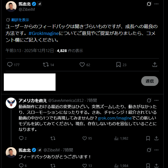Click the reply icon on main post
This screenshot has height=168, width=168.
(10, 65)
